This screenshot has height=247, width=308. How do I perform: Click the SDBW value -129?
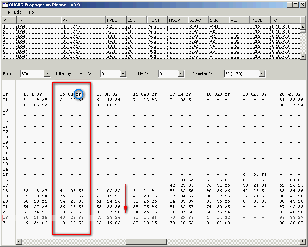tap(194, 41)
